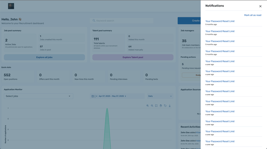Click the Explore all jobs button

(44, 57)
